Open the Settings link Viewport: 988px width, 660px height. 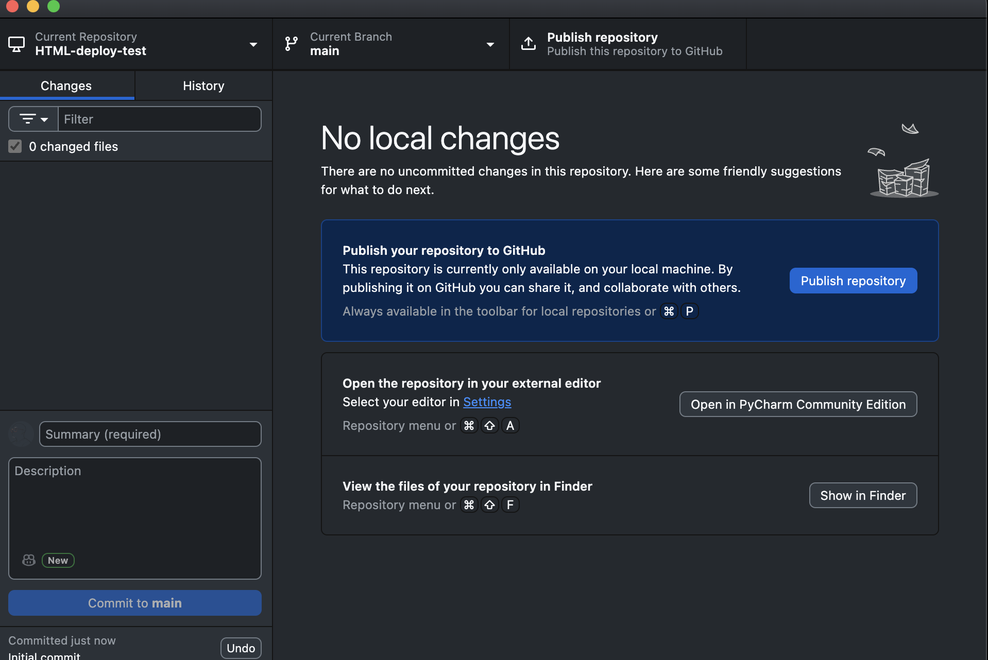[487, 402]
